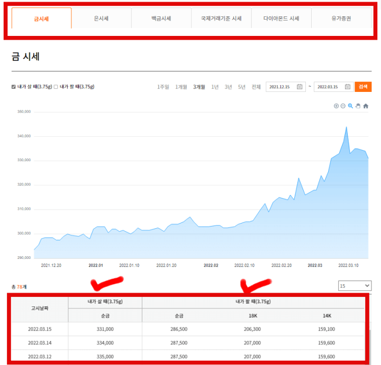Toggle the 내가 살 때(3.75g) checkbox

click(14, 87)
